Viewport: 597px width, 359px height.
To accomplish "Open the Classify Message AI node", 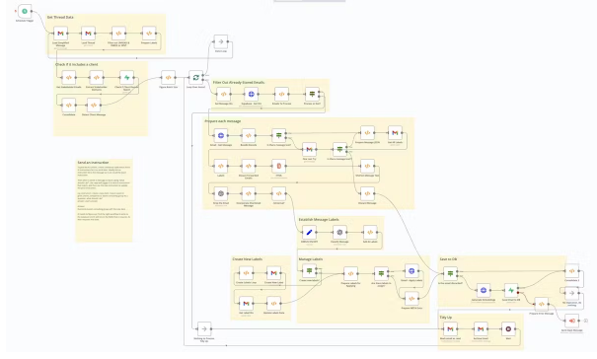I will pos(339,232).
